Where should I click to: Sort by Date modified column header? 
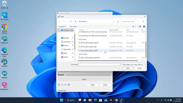[114, 30]
